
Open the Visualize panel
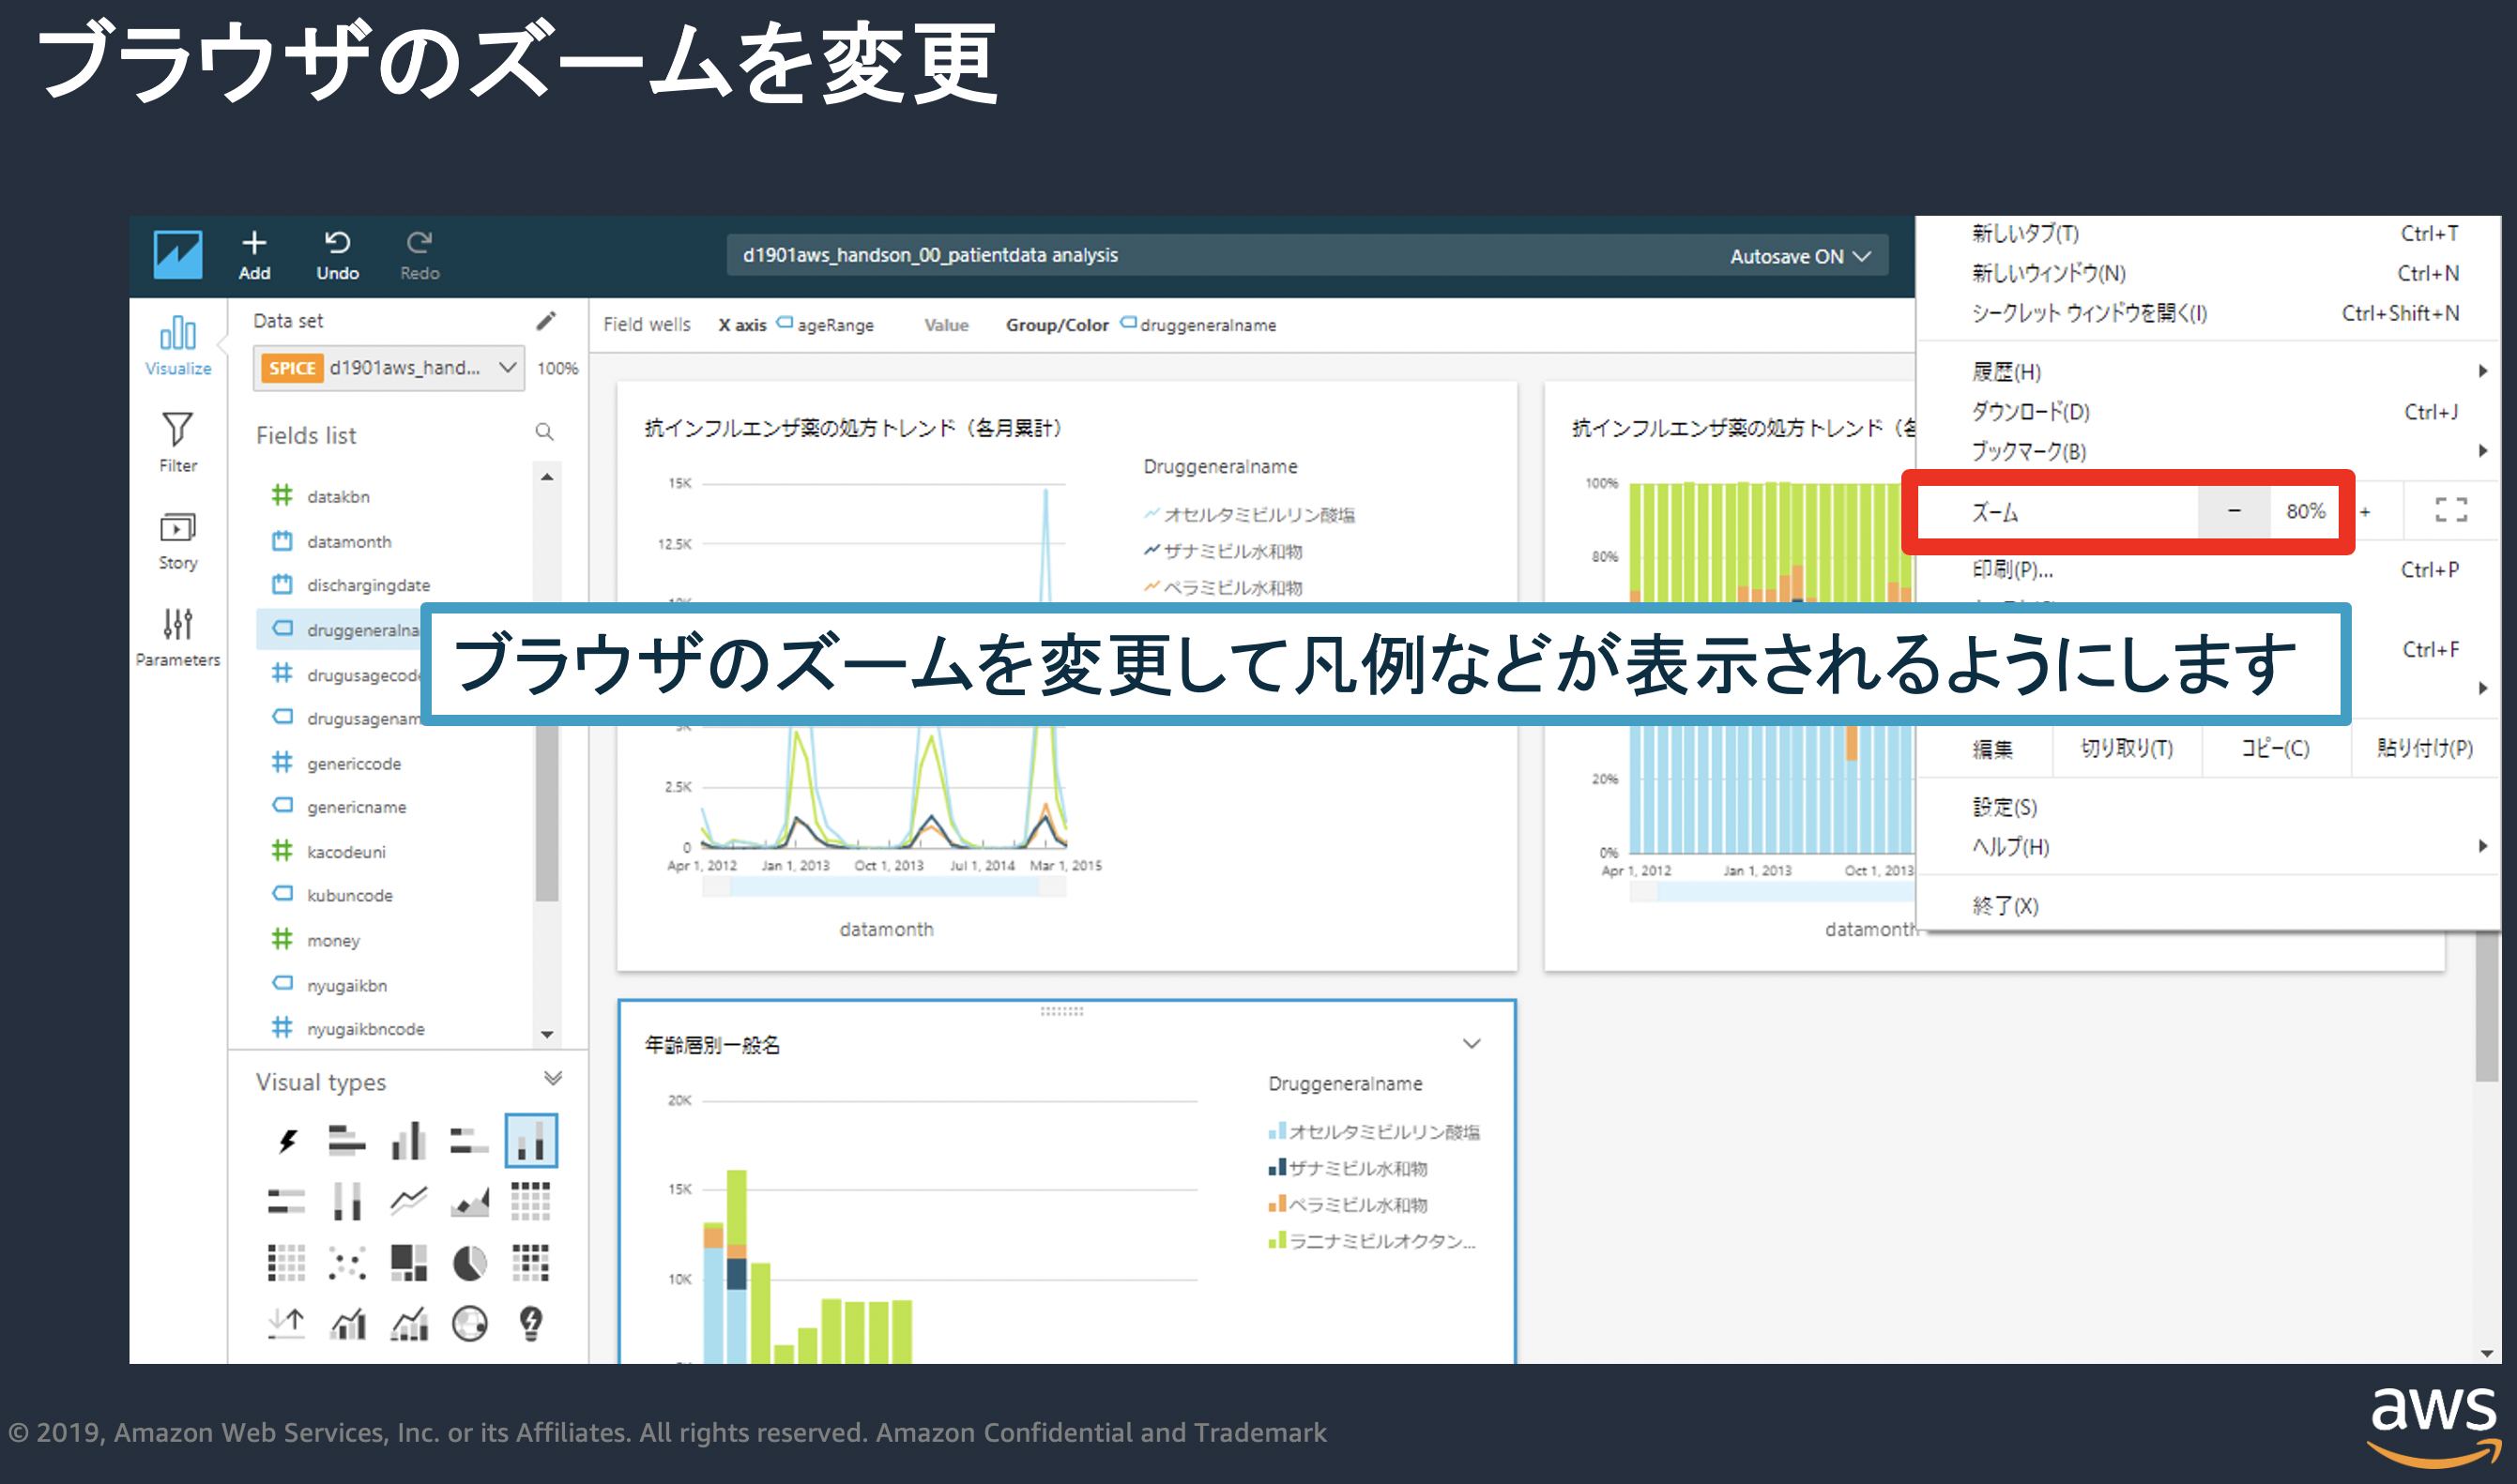click(178, 346)
